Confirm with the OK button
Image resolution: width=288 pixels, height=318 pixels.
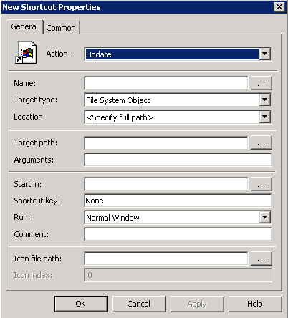(x=81, y=304)
